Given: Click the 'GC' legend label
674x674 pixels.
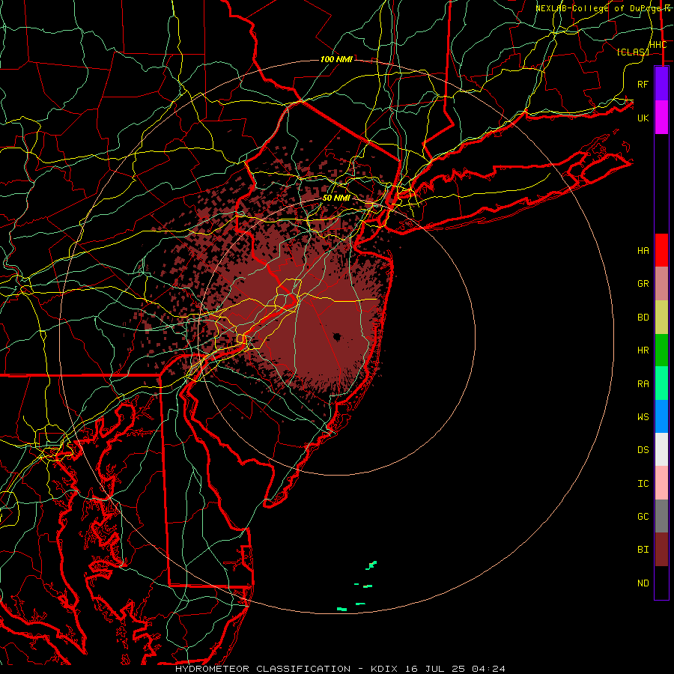Looking at the screenshot, I should click(x=643, y=517).
